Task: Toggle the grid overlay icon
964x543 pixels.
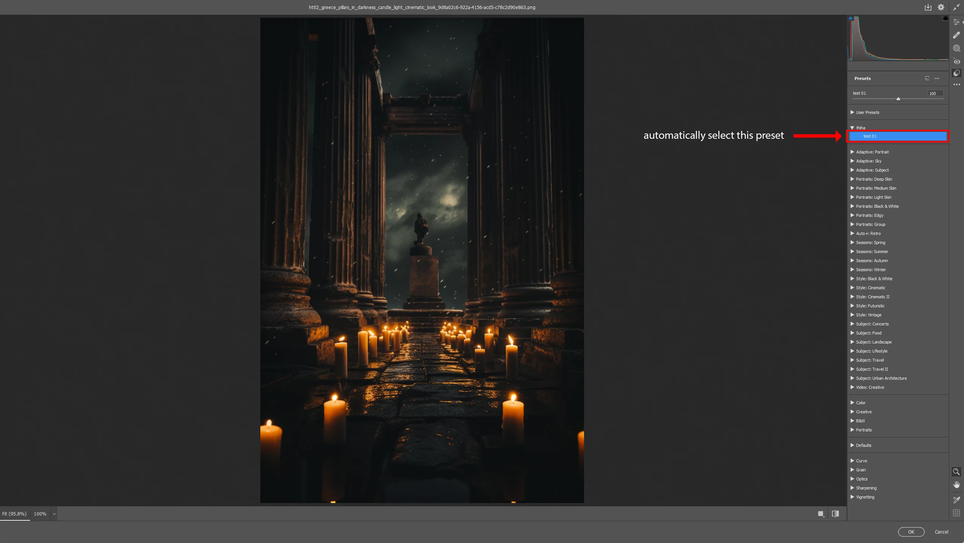Action: [956, 513]
